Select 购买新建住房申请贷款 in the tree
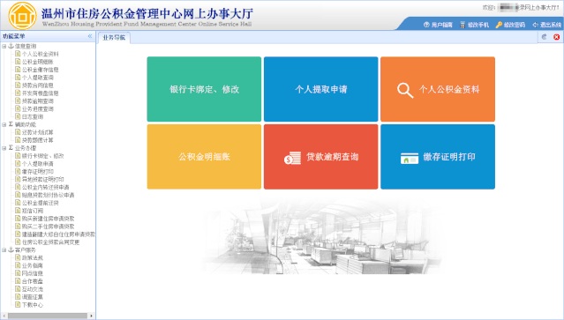This screenshot has height=320, width=564. click(49, 219)
